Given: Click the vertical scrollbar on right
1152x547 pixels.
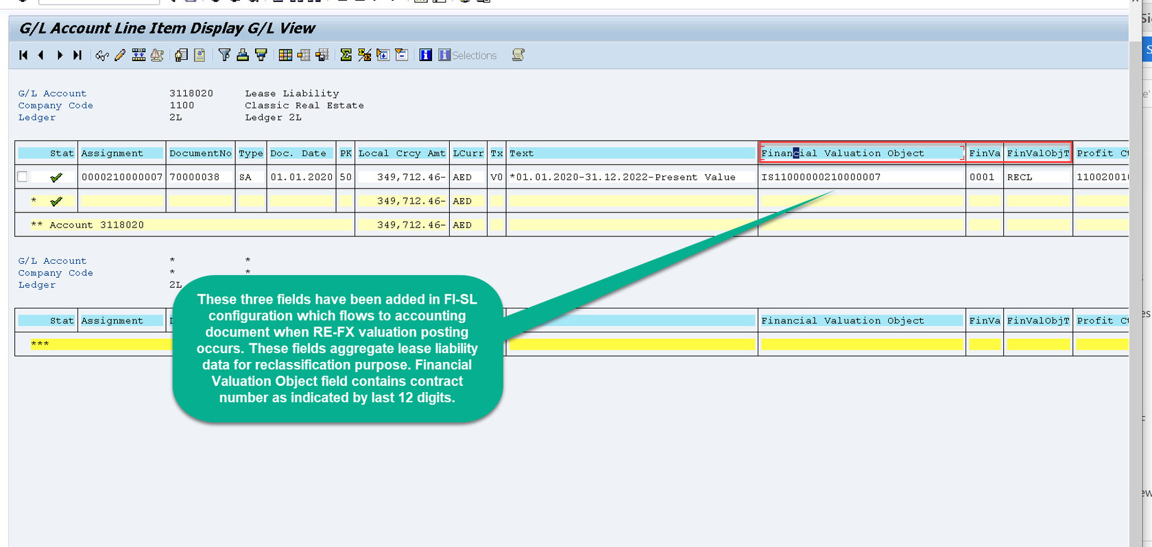Looking at the screenshot, I should pos(1135,274).
